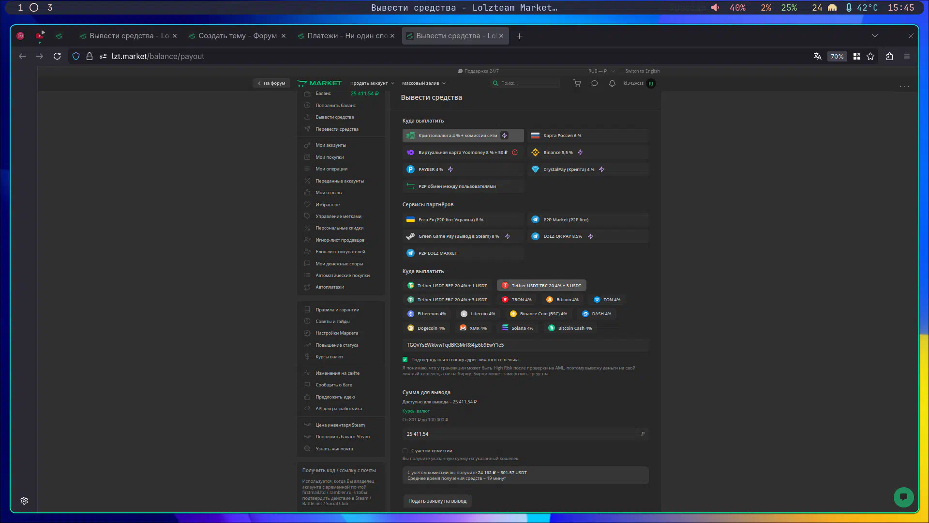Open the browser translate page icon
The height and width of the screenshot is (523, 929).
[x=818, y=56]
